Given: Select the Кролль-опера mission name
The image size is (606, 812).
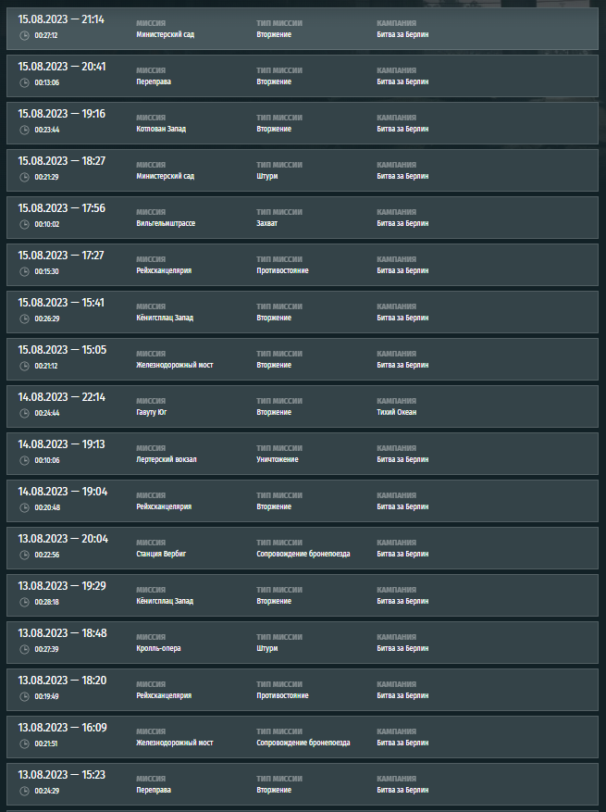Looking at the screenshot, I should click(158, 649).
